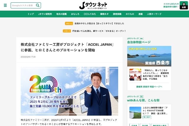The width and height of the screenshot is (189, 126).
Task: Open the hamburger menu icon
Action: click(5, 5)
